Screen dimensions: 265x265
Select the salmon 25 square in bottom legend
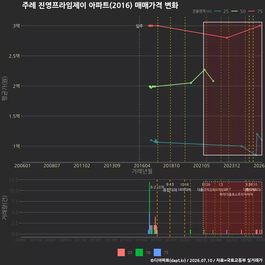click(x=121, y=252)
